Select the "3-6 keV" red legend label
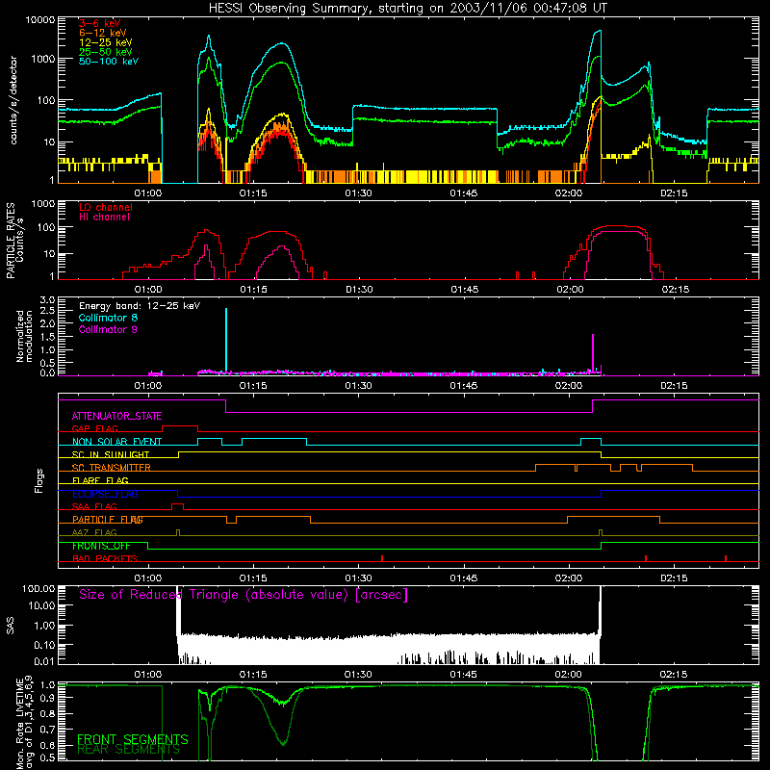The width and height of the screenshot is (770, 770). tap(100, 23)
